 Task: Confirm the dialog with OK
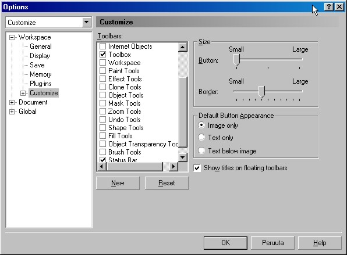coord(225,243)
